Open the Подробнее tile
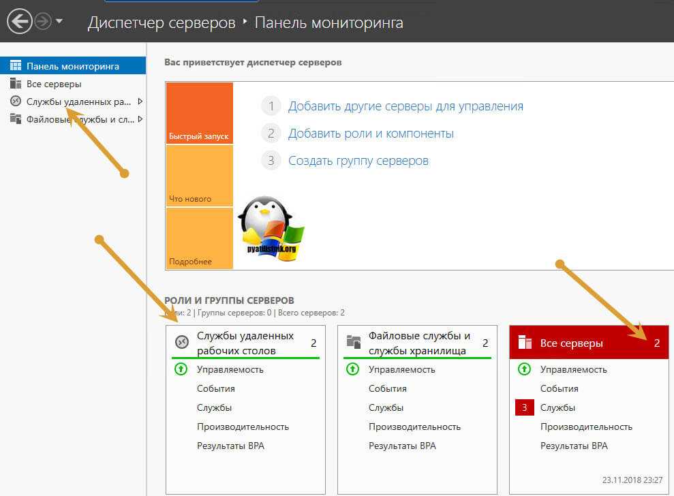Image resolution: width=674 pixels, height=496 pixels. coord(199,238)
